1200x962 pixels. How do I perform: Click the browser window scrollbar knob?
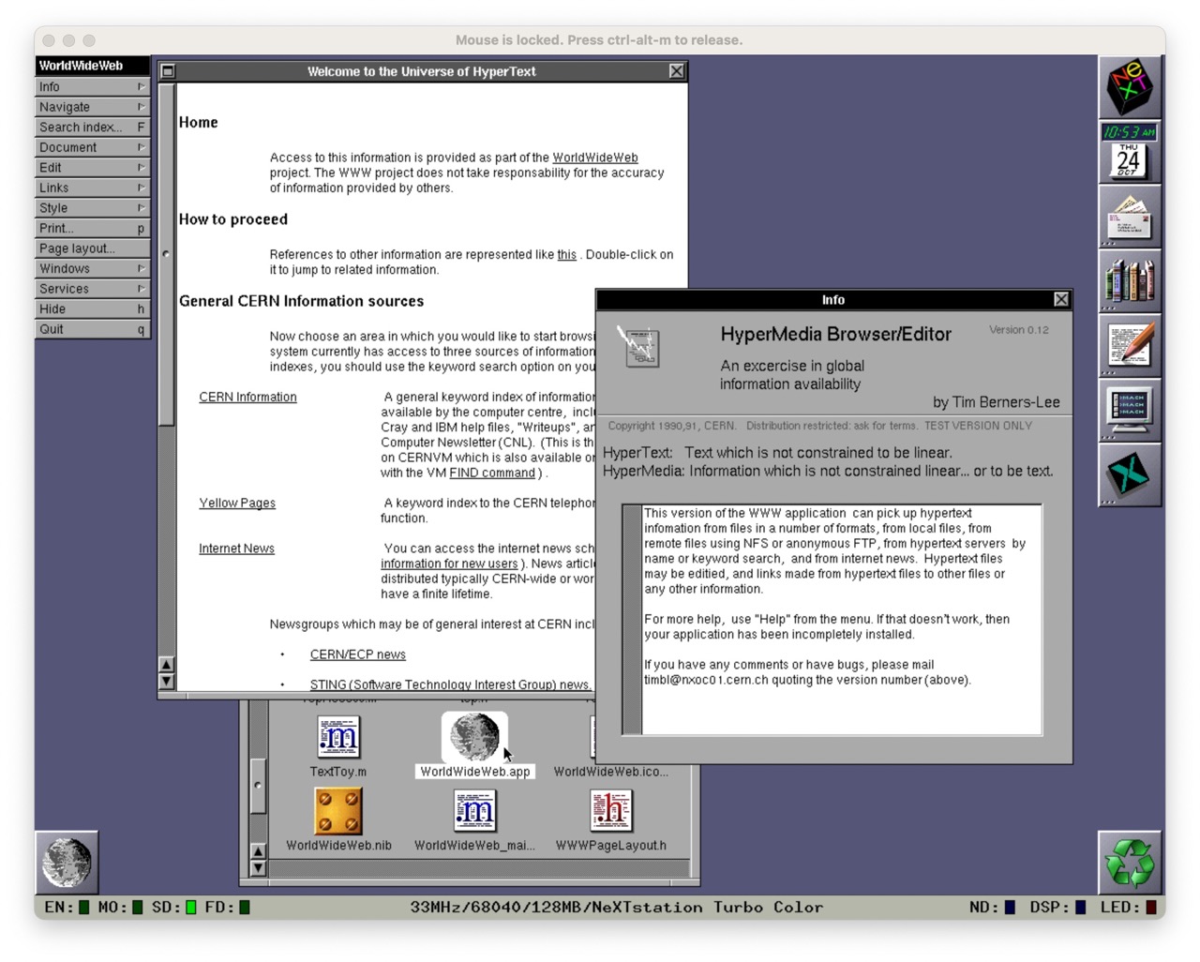pos(166,254)
